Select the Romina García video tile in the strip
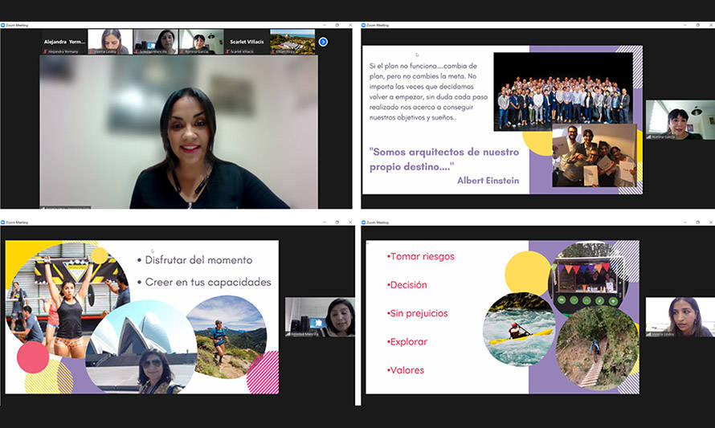The width and height of the screenshot is (715, 428). [201, 42]
